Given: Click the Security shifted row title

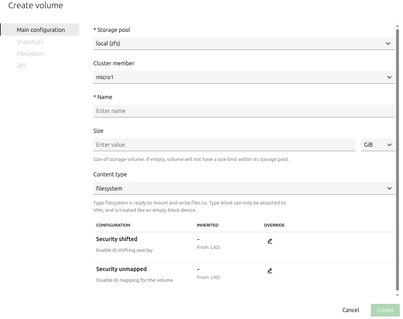Looking at the screenshot, I should coord(117,239).
